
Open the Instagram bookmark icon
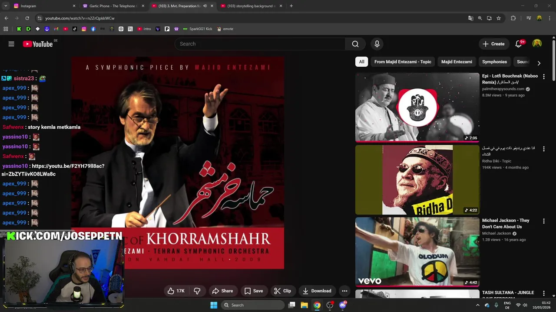pyautogui.click(x=84, y=29)
